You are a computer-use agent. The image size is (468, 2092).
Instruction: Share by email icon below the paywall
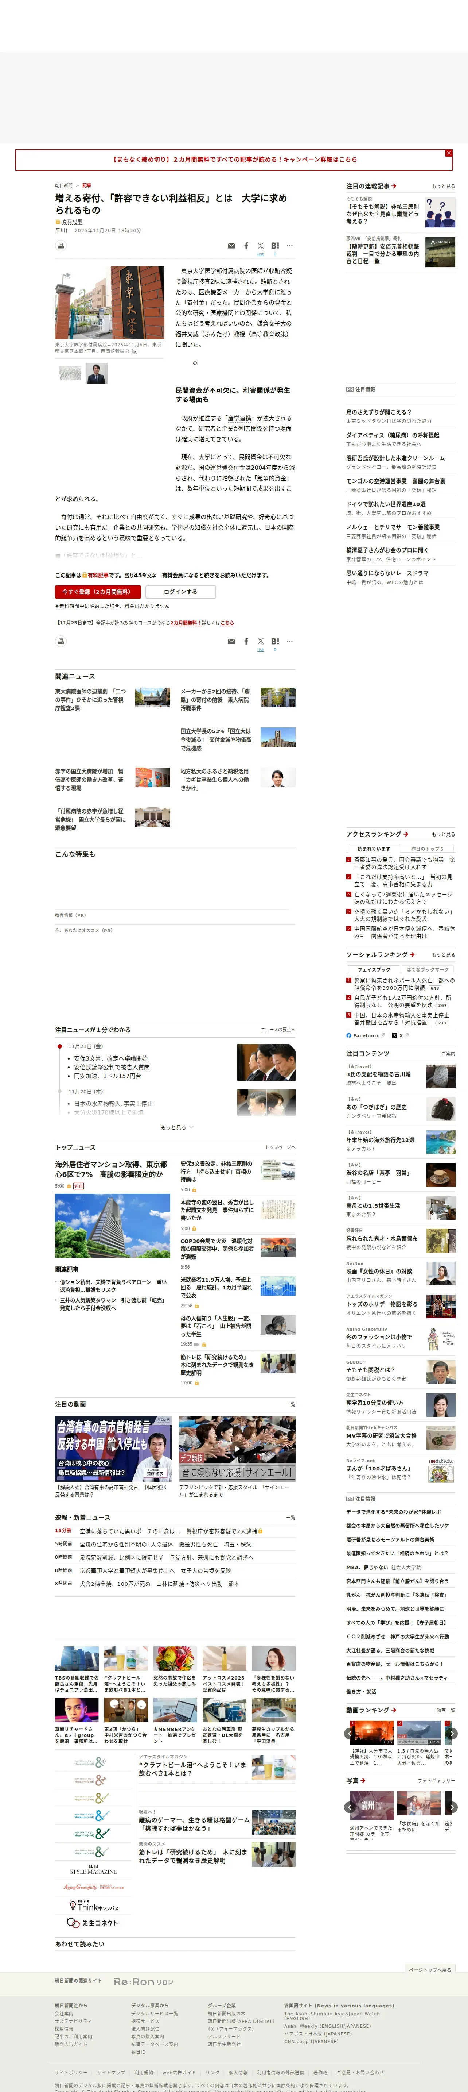231,642
